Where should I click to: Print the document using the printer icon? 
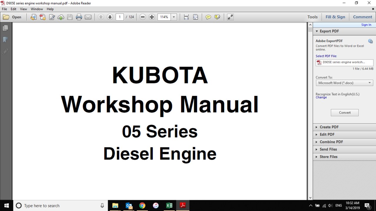point(79,17)
